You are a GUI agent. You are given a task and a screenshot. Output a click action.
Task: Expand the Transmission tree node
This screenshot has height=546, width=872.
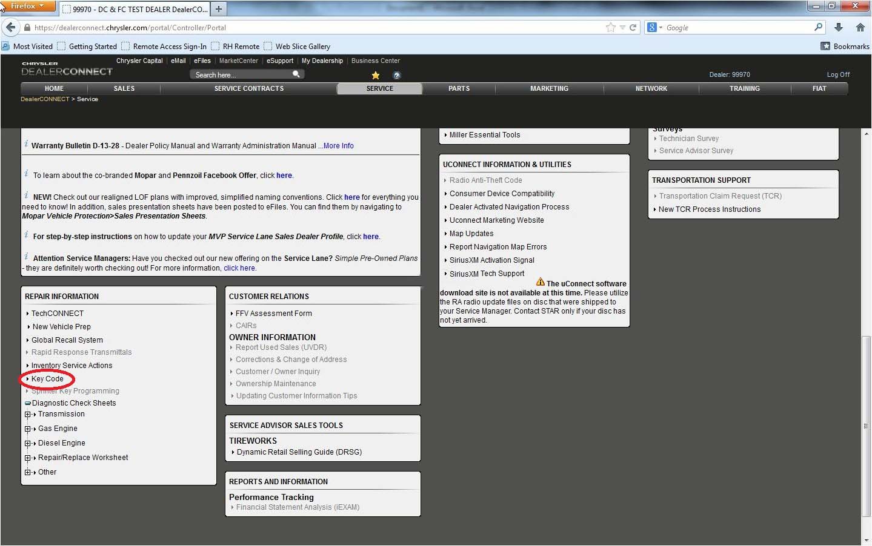[27, 415]
